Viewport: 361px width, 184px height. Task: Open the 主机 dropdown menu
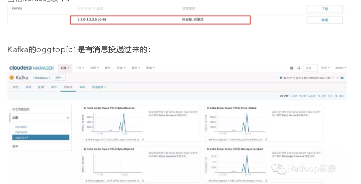point(80,68)
